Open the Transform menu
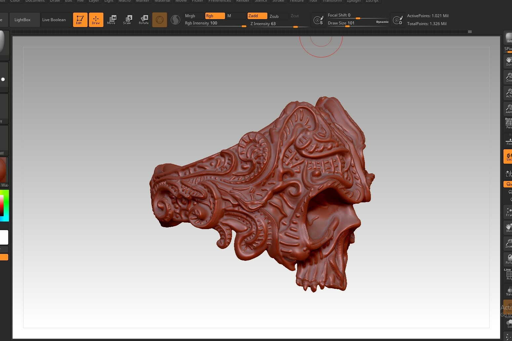 (332, 1)
